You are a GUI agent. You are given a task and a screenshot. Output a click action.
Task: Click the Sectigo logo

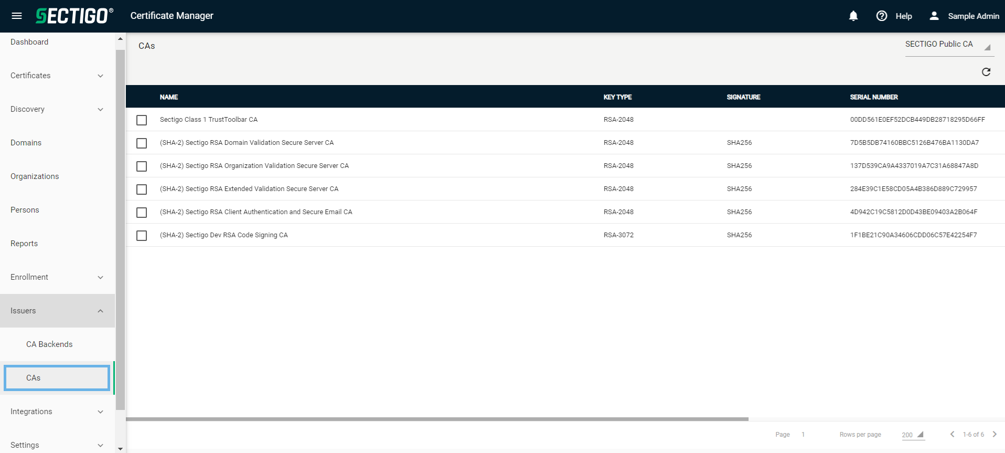pos(74,16)
